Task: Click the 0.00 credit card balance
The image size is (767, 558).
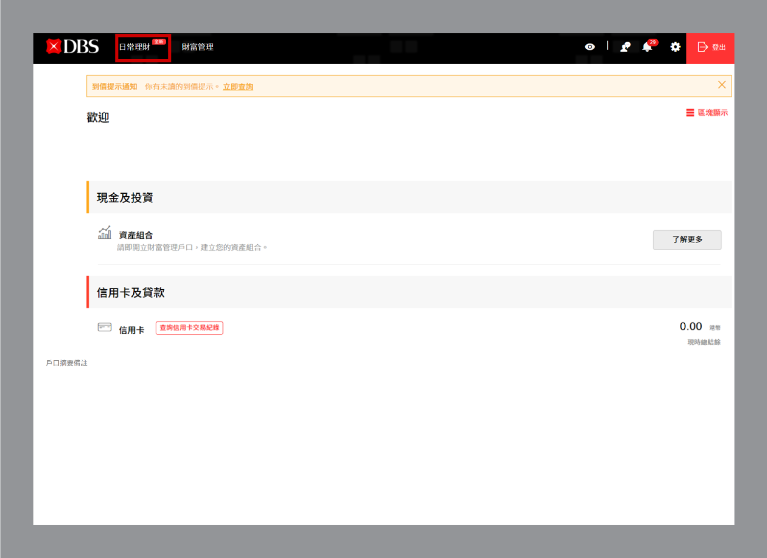Action: (x=691, y=326)
